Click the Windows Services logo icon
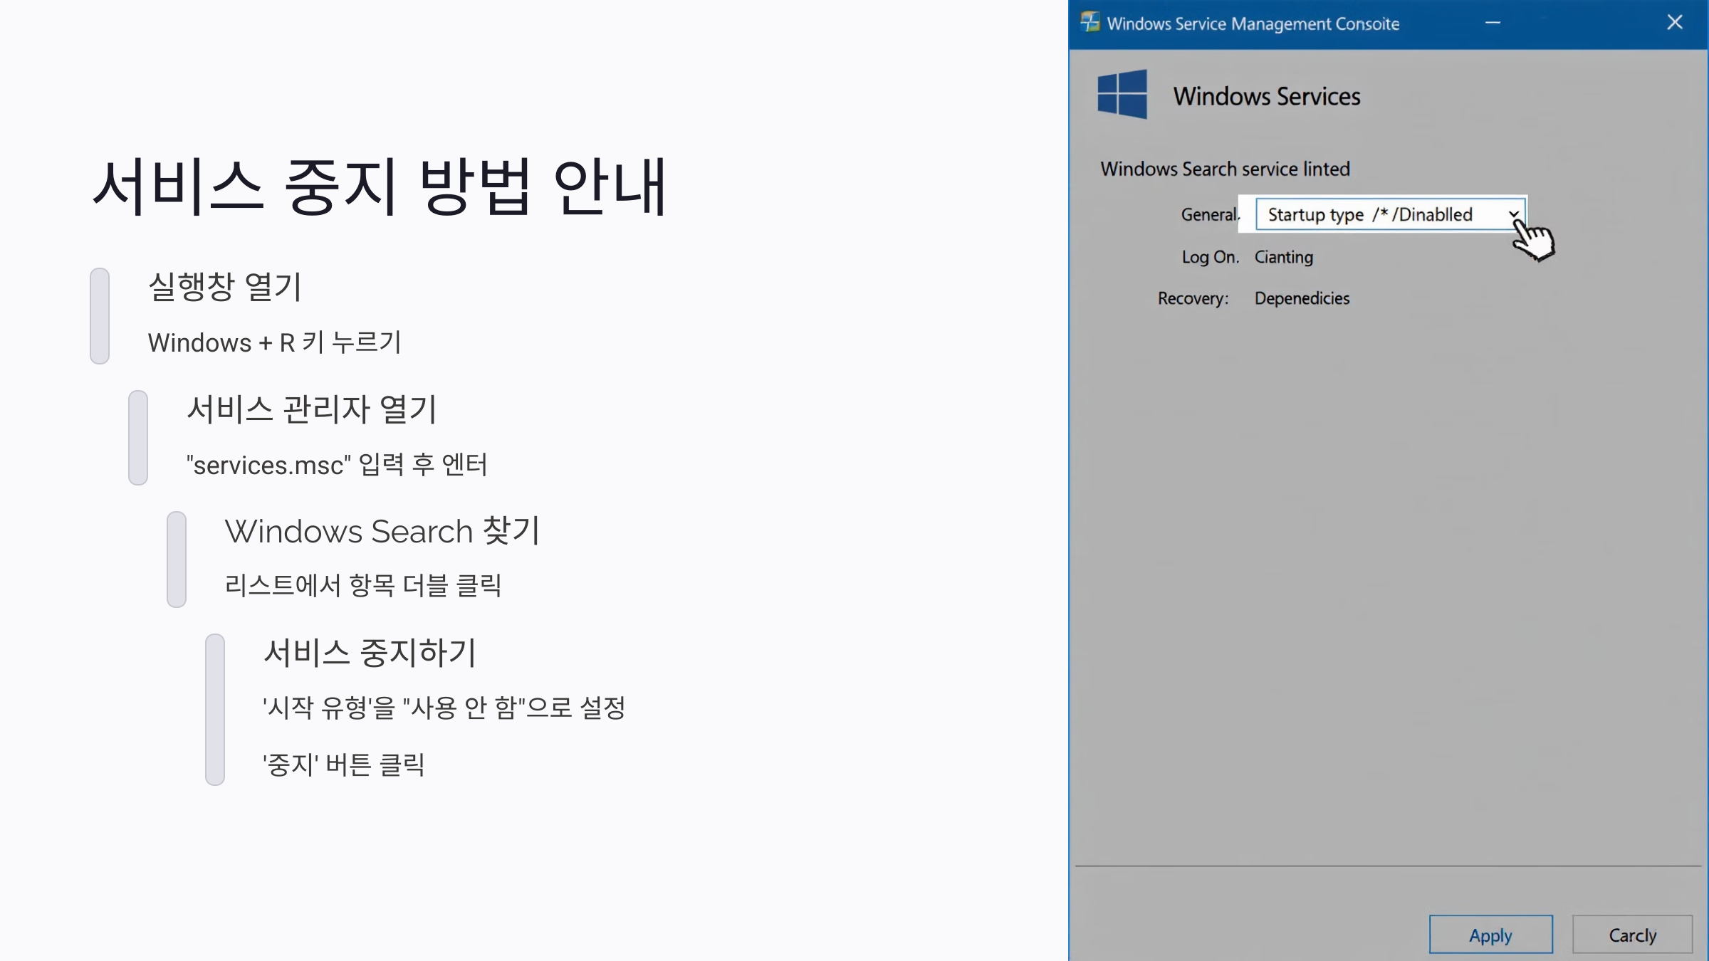The width and height of the screenshot is (1709, 961). point(1122,94)
